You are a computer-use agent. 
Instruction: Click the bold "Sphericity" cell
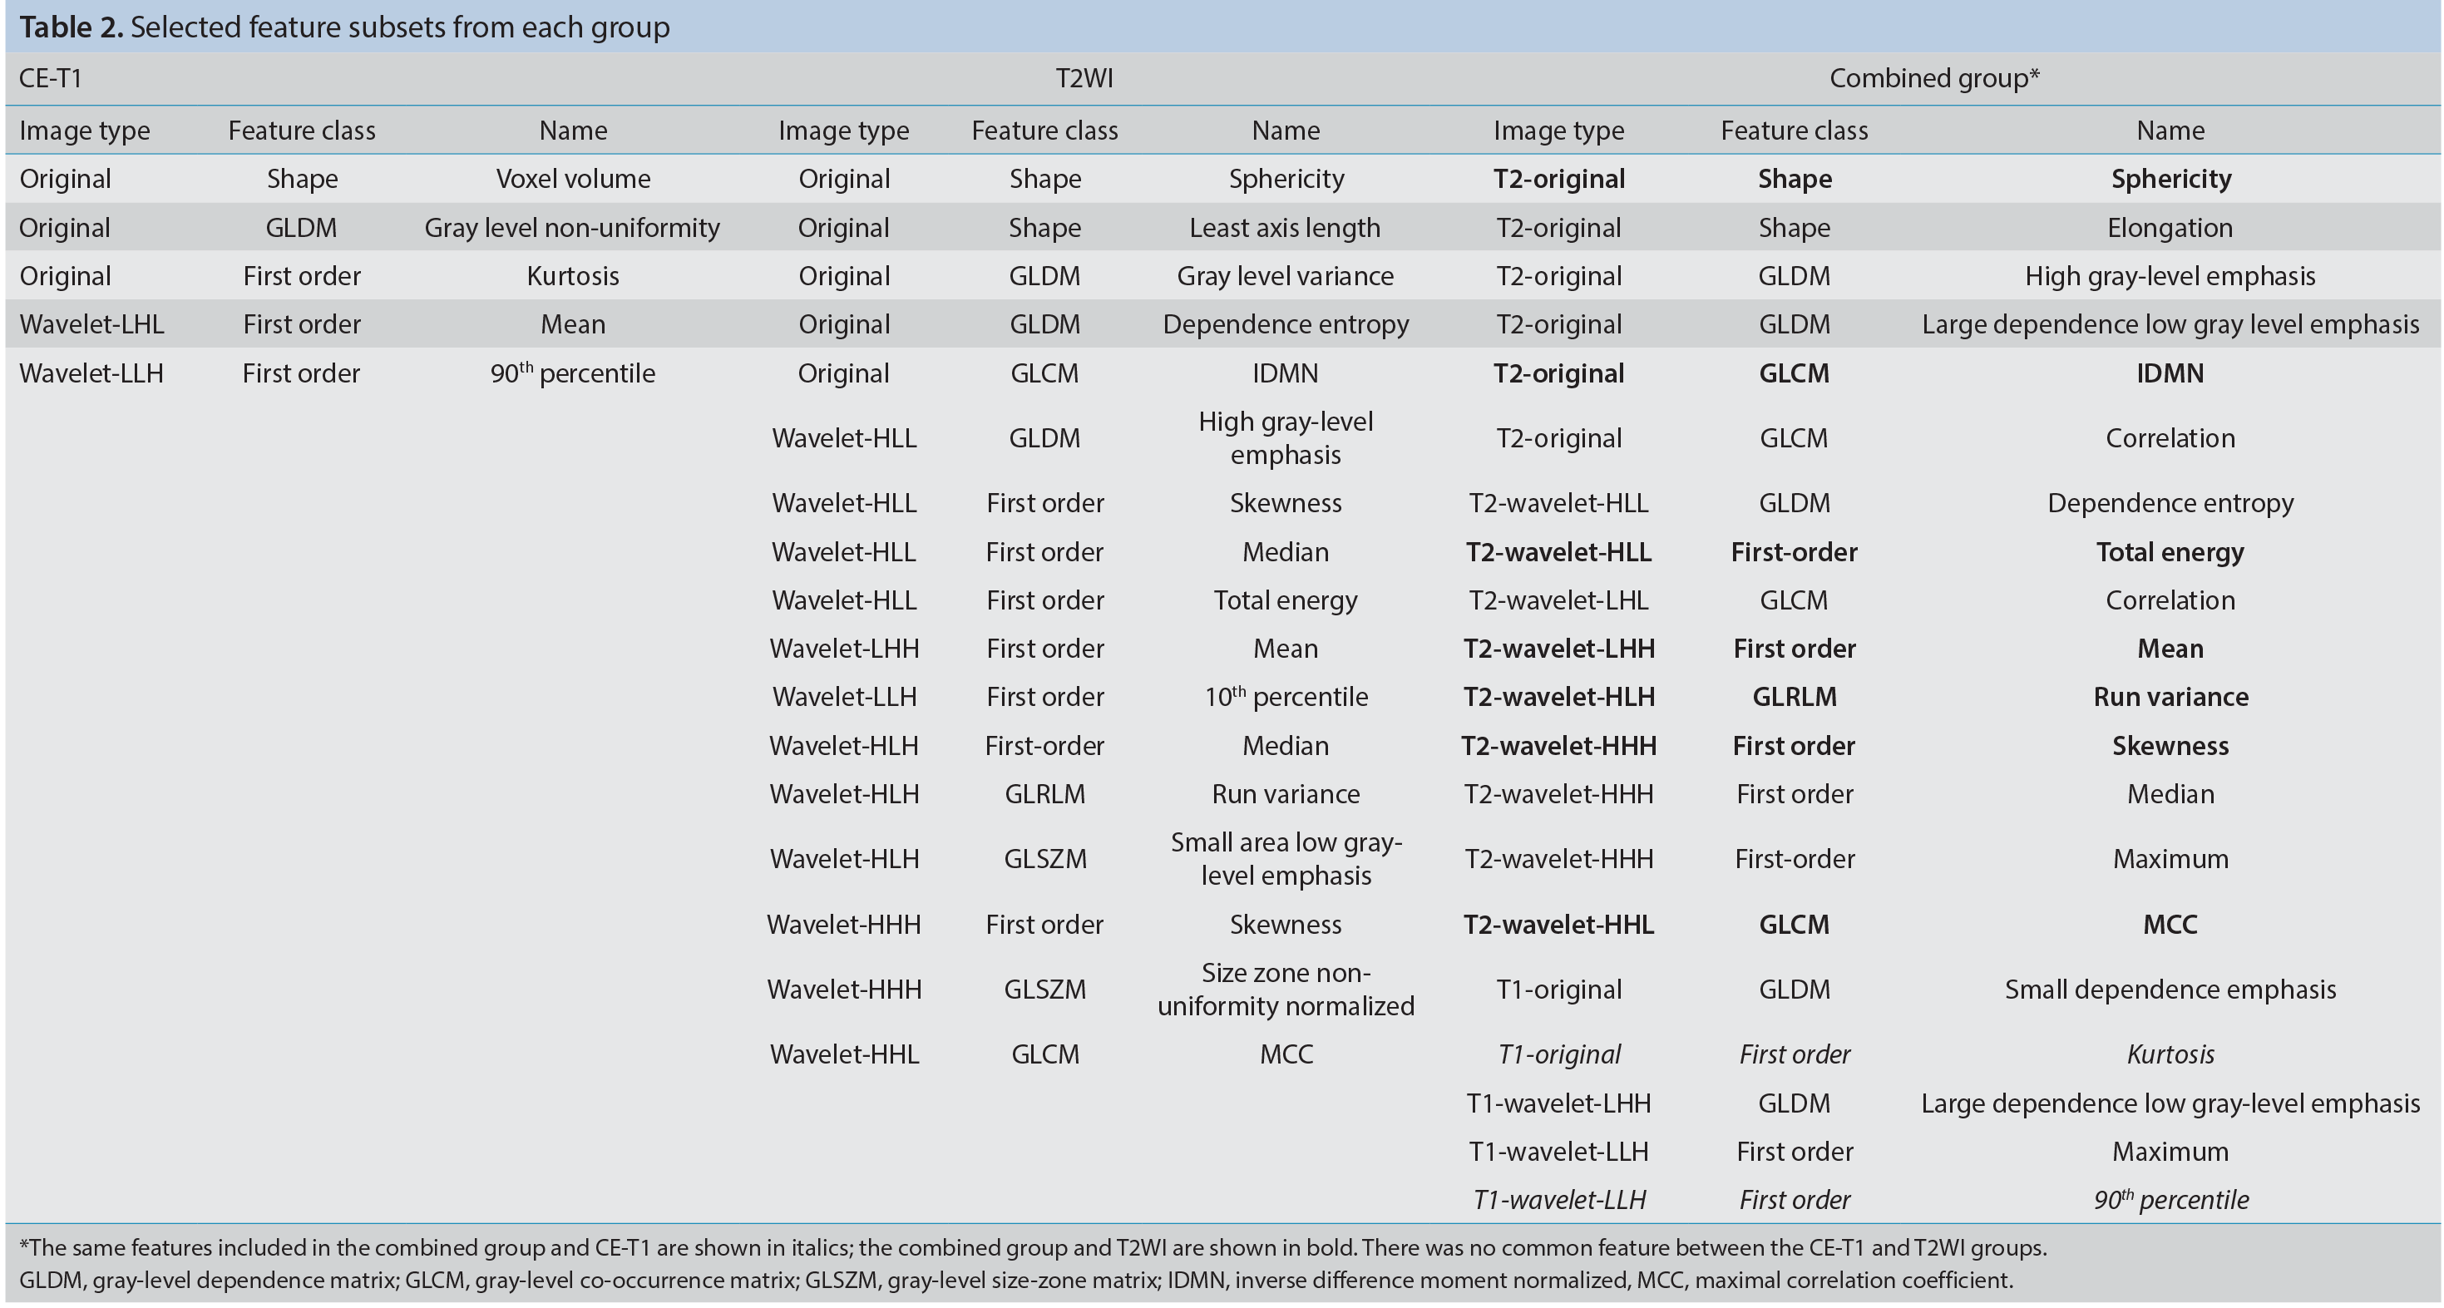click(2170, 180)
